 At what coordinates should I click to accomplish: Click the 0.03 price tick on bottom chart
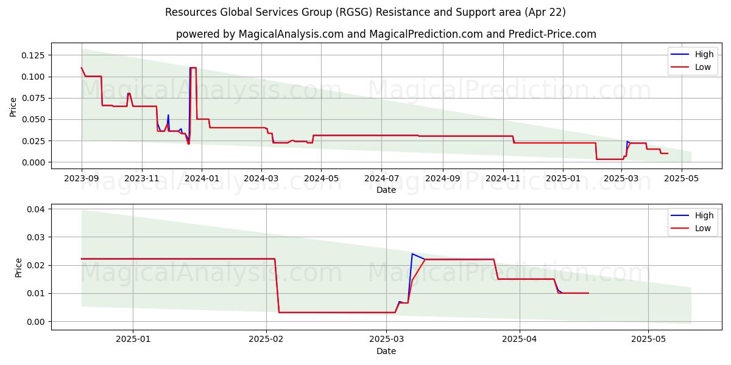click(x=37, y=237)
